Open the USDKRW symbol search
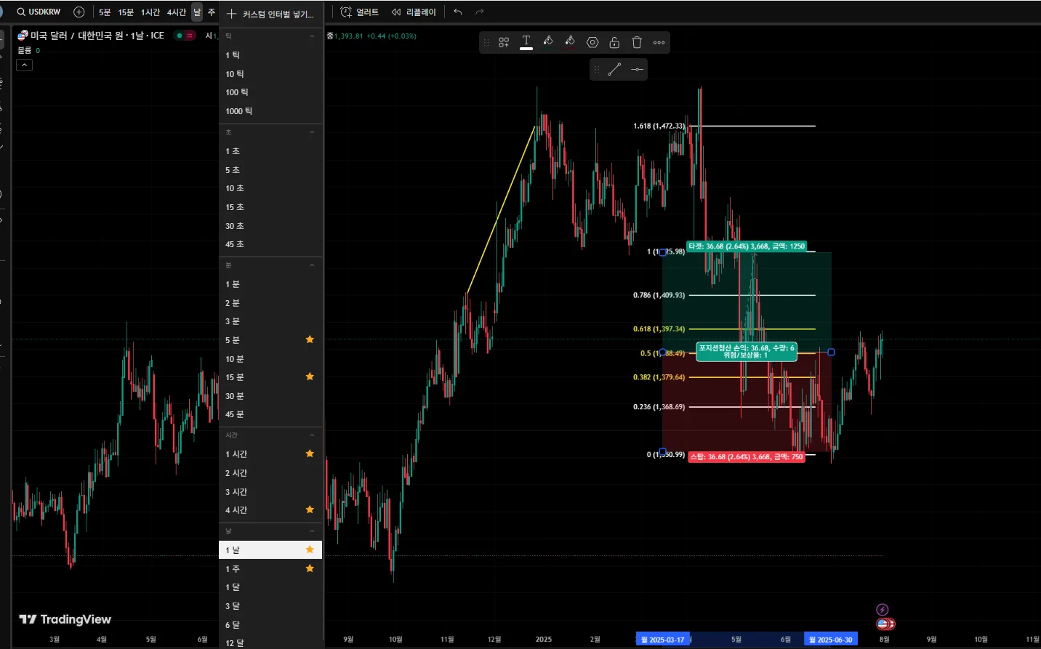 point(39,12)
